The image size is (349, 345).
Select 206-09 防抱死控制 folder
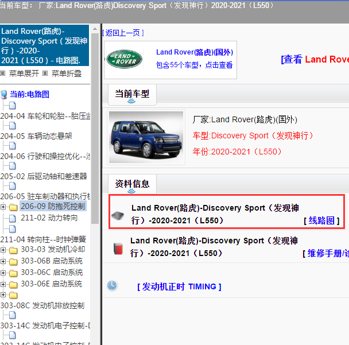click(x=53, y=206)
